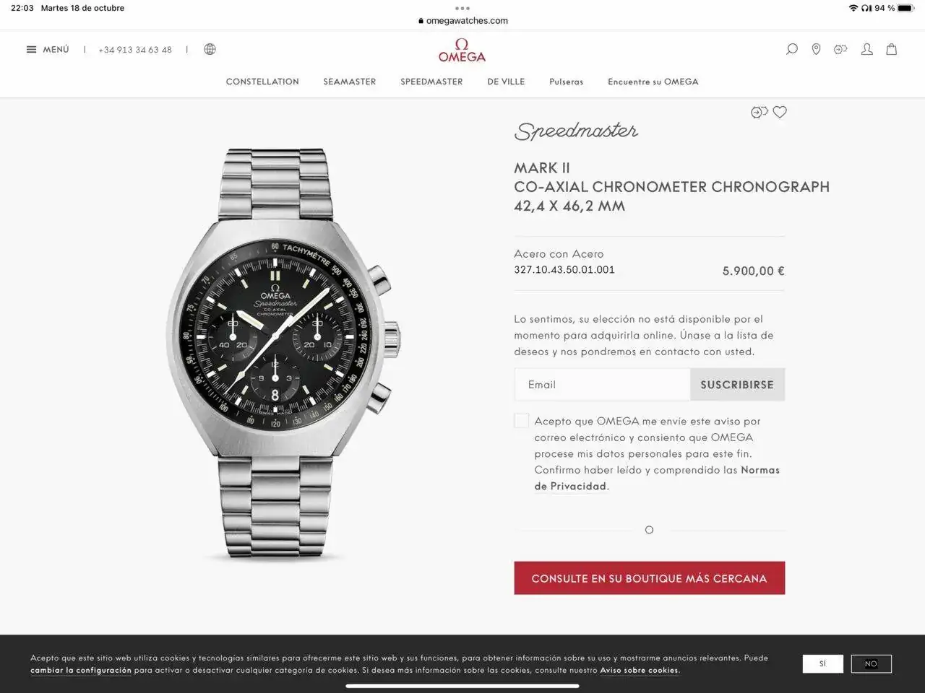Open the MENÚ hamburger menu
The image size is (925, 693).
pyautogui.click(x=48, y=49)
